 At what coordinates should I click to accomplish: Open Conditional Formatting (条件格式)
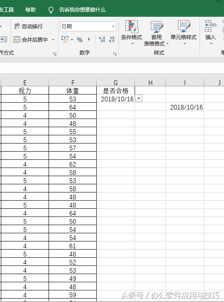click(132, 33)
